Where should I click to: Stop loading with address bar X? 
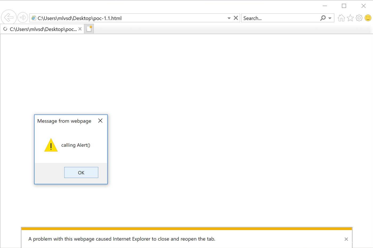[x=236, y=18]
